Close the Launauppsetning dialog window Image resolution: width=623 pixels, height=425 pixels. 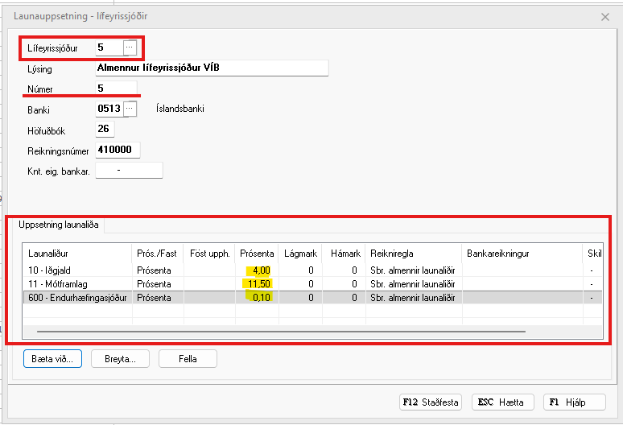pos(604,16)
